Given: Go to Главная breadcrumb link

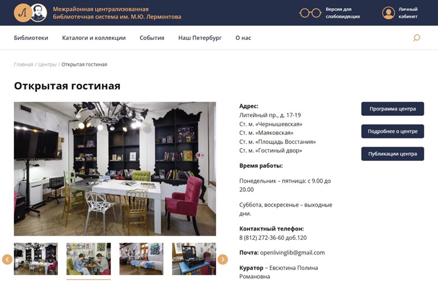Looking at the screenshot, I should [23, 64].
